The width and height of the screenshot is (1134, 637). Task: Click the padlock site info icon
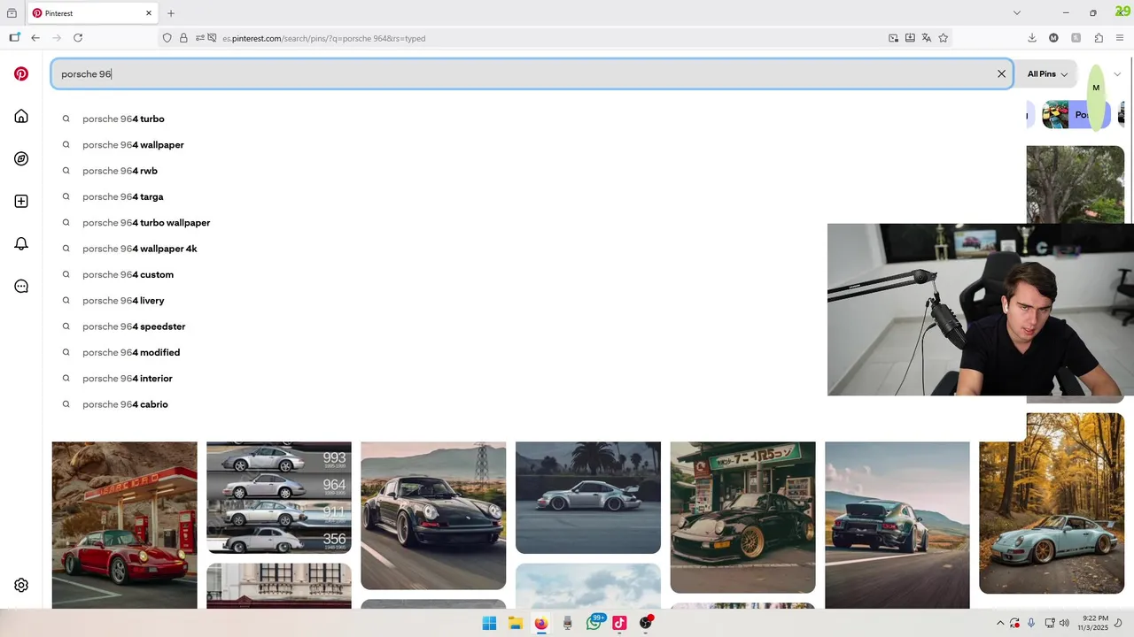point(183,38)
